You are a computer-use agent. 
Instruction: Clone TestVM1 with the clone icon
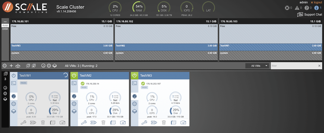click(53, 123)
